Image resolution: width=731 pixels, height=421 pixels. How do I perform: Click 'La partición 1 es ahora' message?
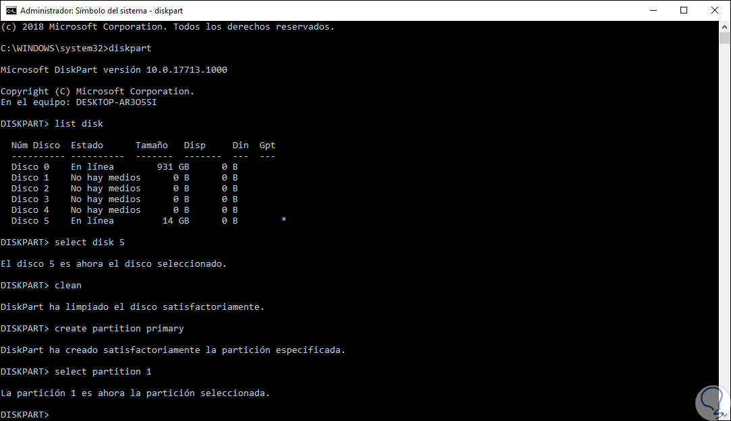click(x=135, y=393)
